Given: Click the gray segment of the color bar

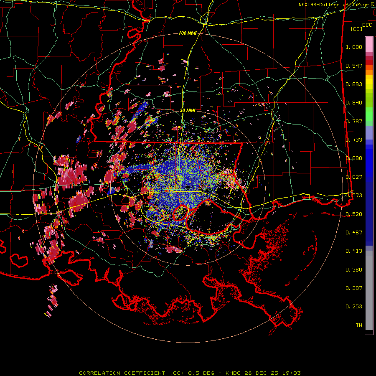Looking at the screenshot, I should click(369, 290).
